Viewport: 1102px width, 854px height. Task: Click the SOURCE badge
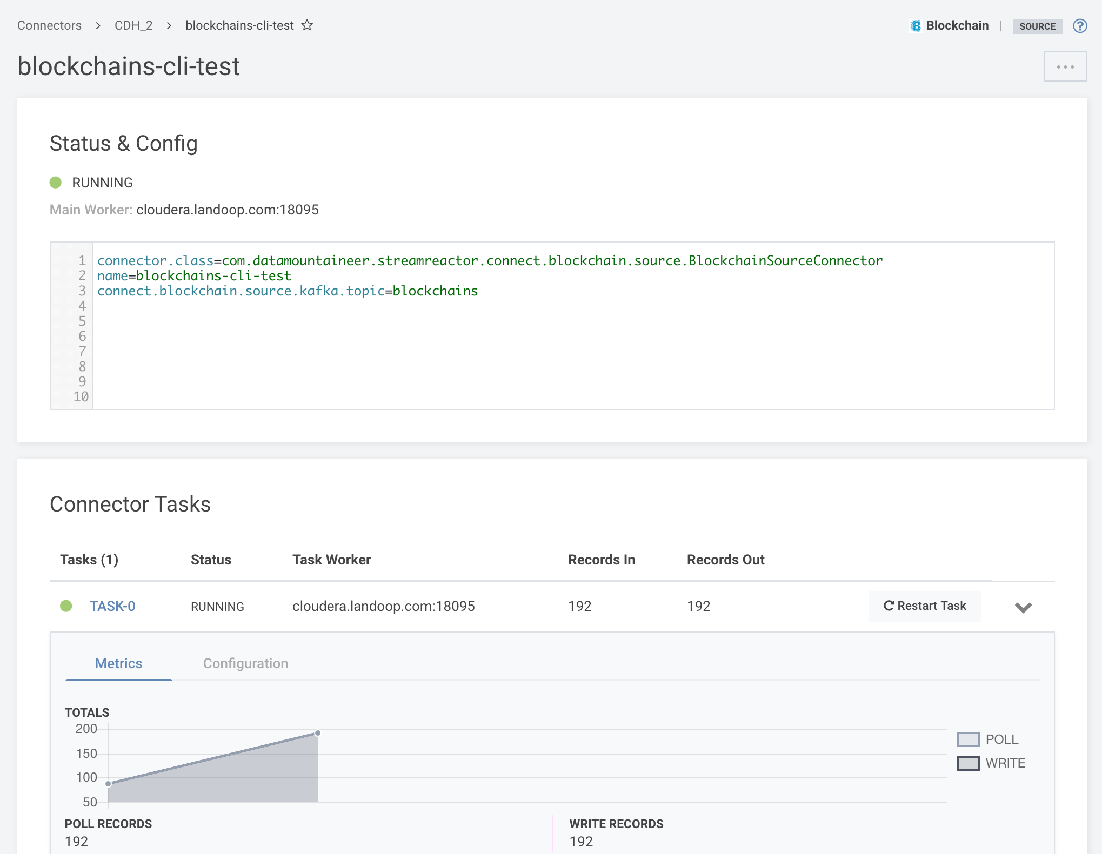pos(1037,26)
